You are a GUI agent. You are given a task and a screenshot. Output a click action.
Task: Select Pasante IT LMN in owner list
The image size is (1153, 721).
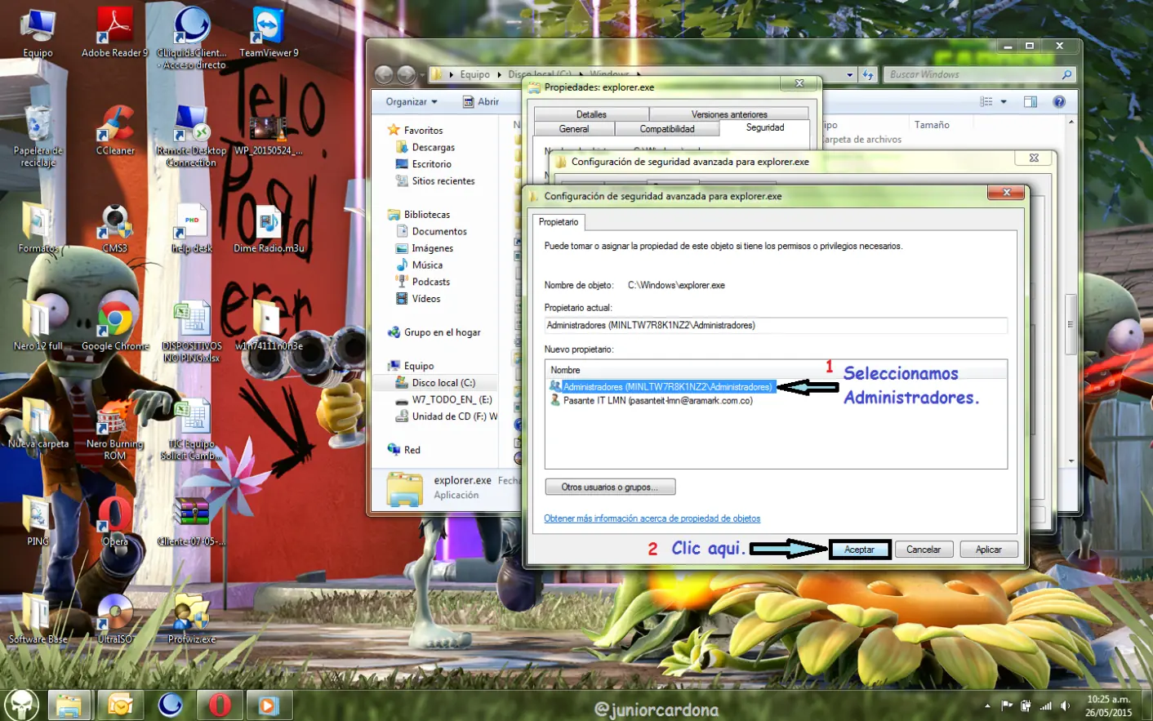click(652, 401)
